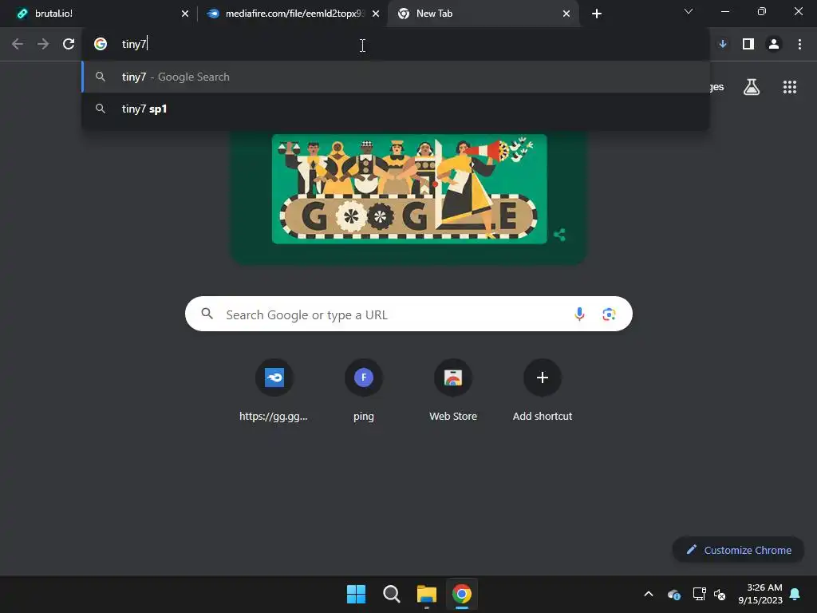Open the clock and date panel

[x=760, y=594]
